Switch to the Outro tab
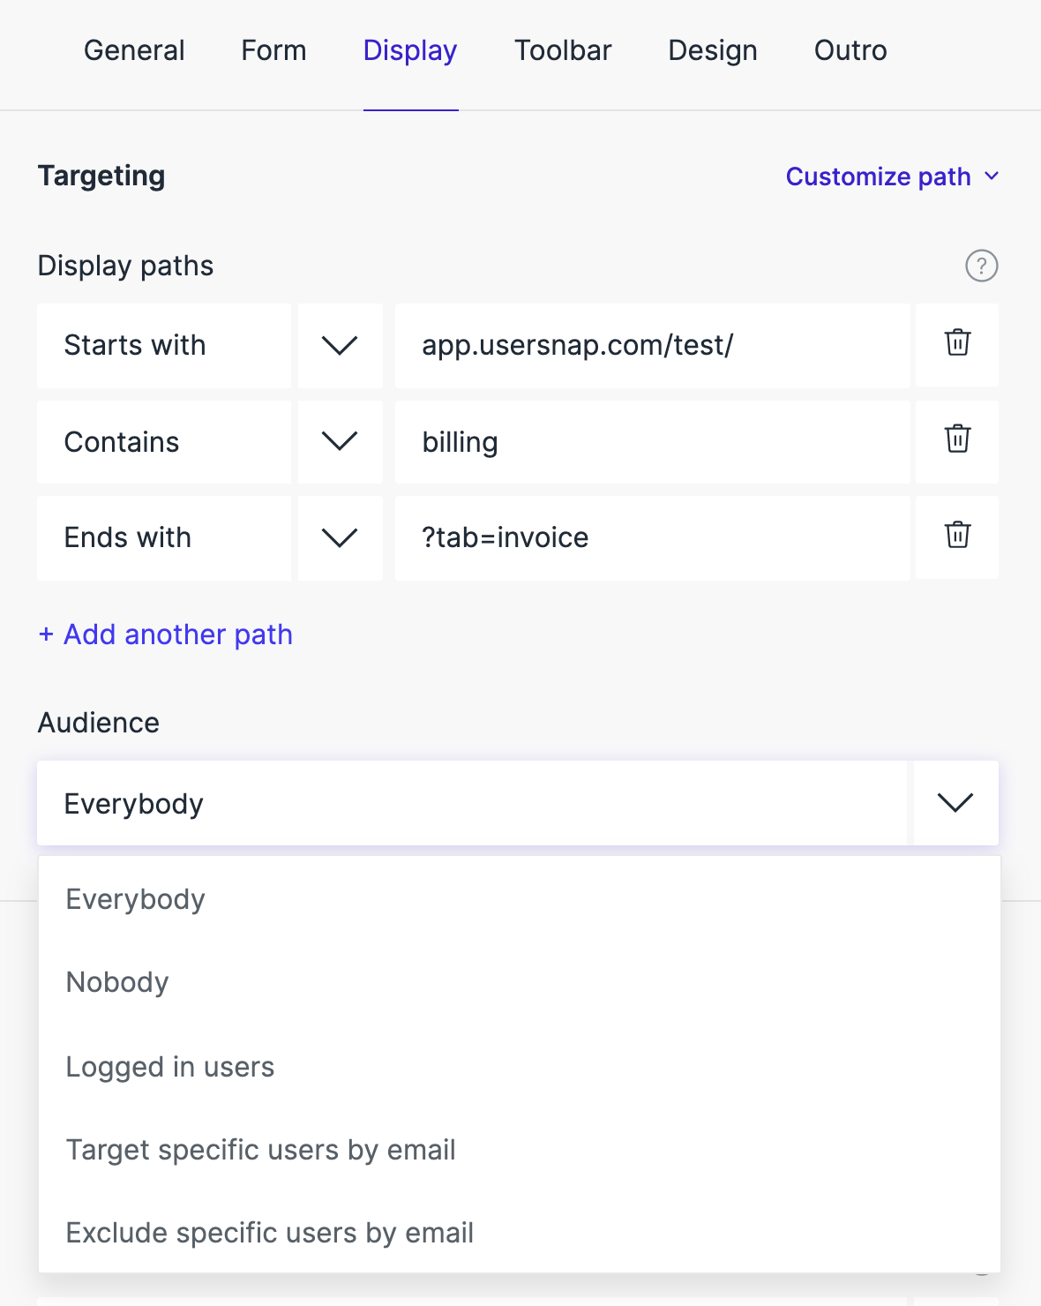 click(x=850, y=50)
